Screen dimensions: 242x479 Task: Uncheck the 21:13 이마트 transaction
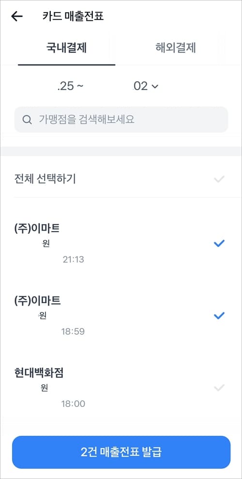click(x=219, y=243)
